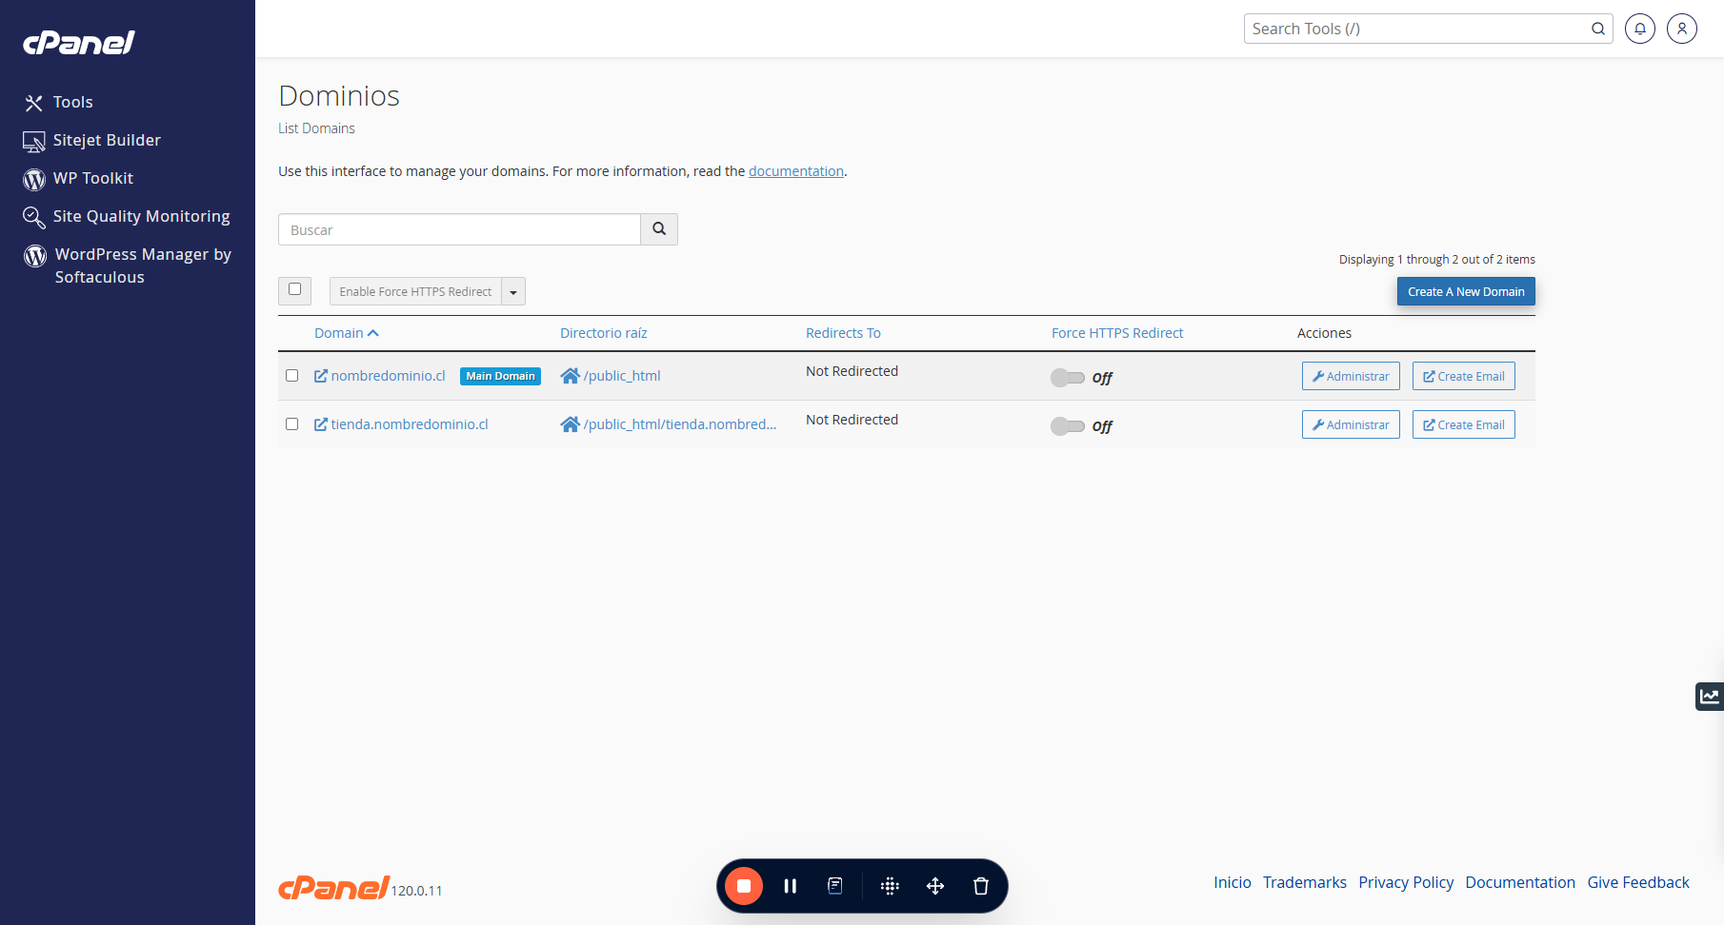This screenshot has height=925, width=1724.
Task: Click the Search Tools magnifier icon
Action: click(x=1598, y=29)
